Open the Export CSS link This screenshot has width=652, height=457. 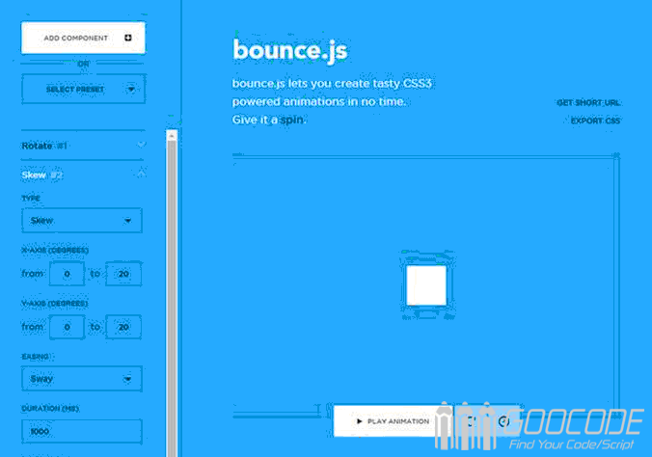pos(595,121)
